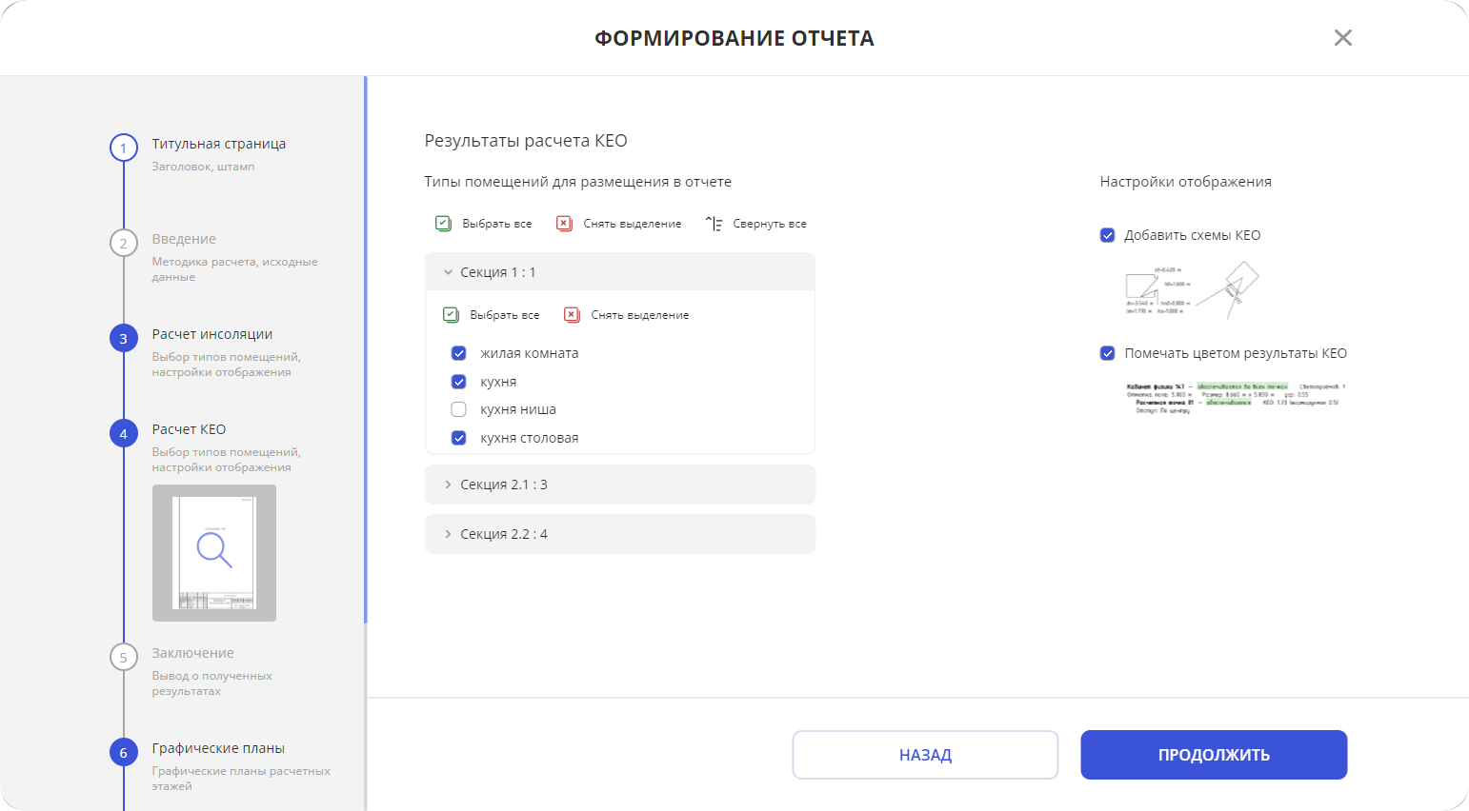The width and height of the screenshot is (1469, 811).
Task: Click 'Результаты расчета КЕО' heading
Action: point(526,141)
